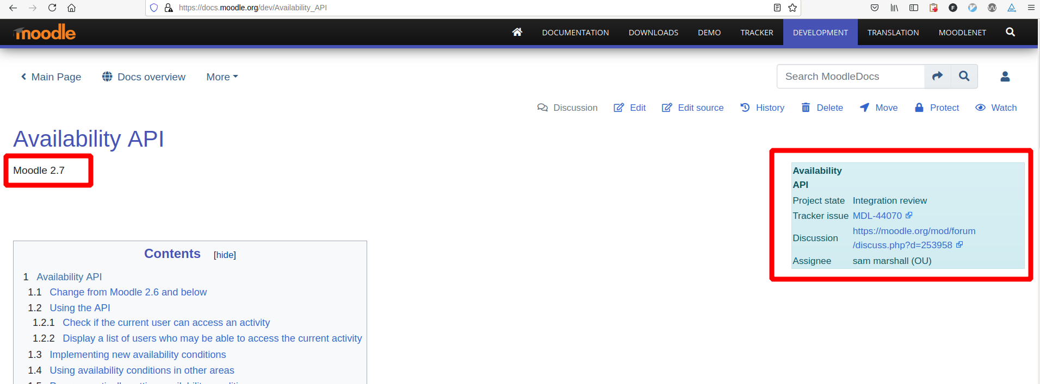Click the Move page action
Screen dimensions: 1040x384
pos(878,108)
